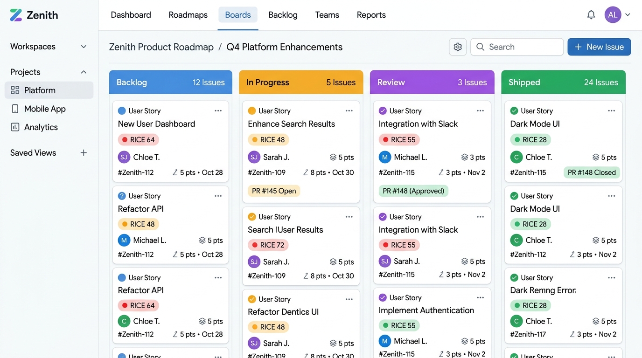The image size is (642, 358).
Task: Open the Reports tab
Action: 371,15
